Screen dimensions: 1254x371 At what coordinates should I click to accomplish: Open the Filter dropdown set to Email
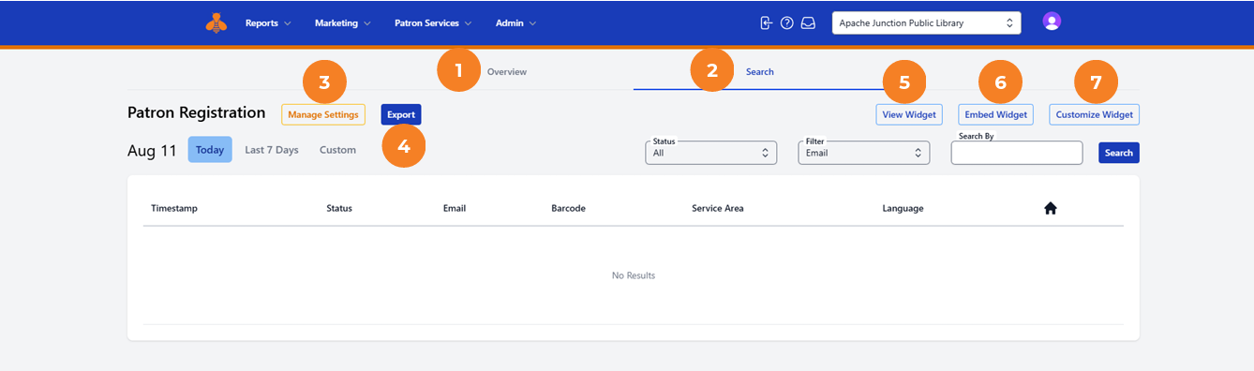864,153
